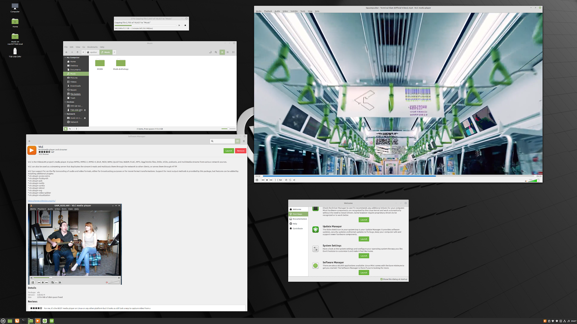Select the Mods Anthology folder
The height and width of the screenshot is (324, 577).
pyautogui.click(x=121, y=65)
